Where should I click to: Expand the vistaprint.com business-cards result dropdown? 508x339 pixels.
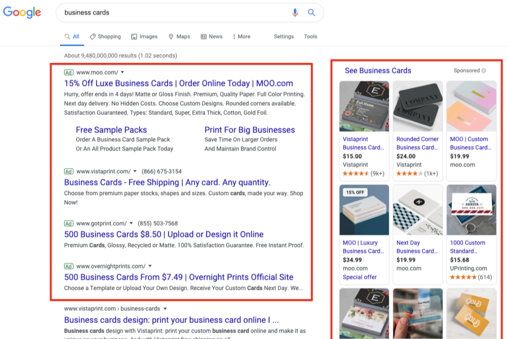coord(165,309)
